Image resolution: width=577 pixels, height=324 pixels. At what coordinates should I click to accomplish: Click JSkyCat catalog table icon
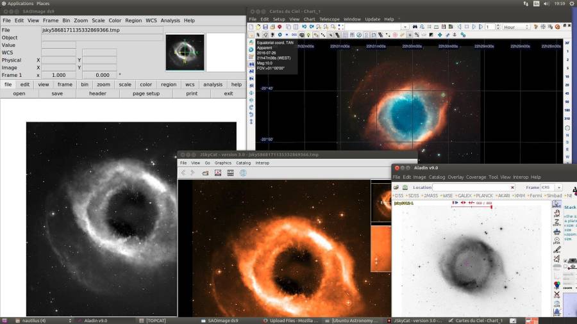(x=230, y=173)
